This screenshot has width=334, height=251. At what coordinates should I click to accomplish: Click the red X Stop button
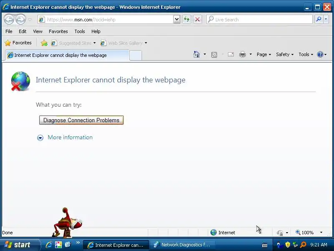click(x=197, y=20)
